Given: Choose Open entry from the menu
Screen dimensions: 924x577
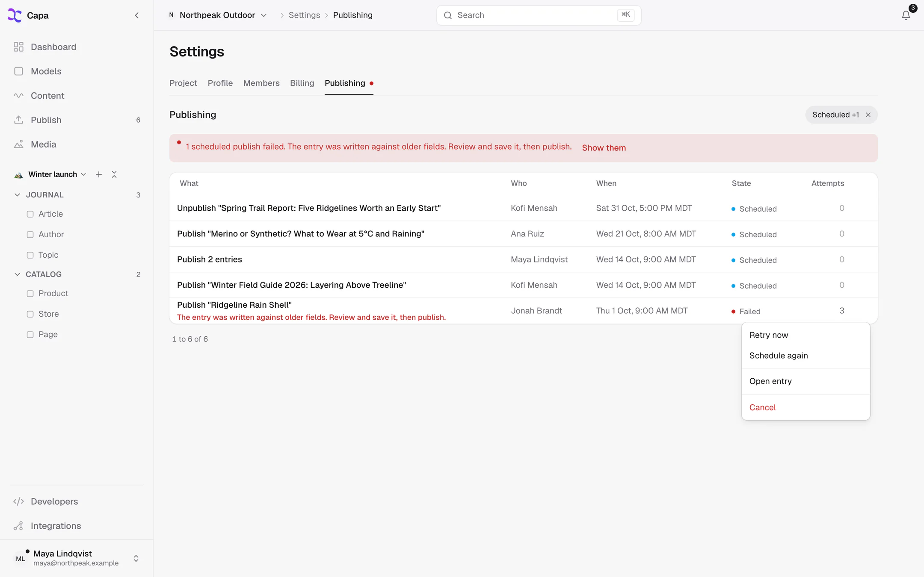Looking at the screenshot, I should (x=806, y=381).
